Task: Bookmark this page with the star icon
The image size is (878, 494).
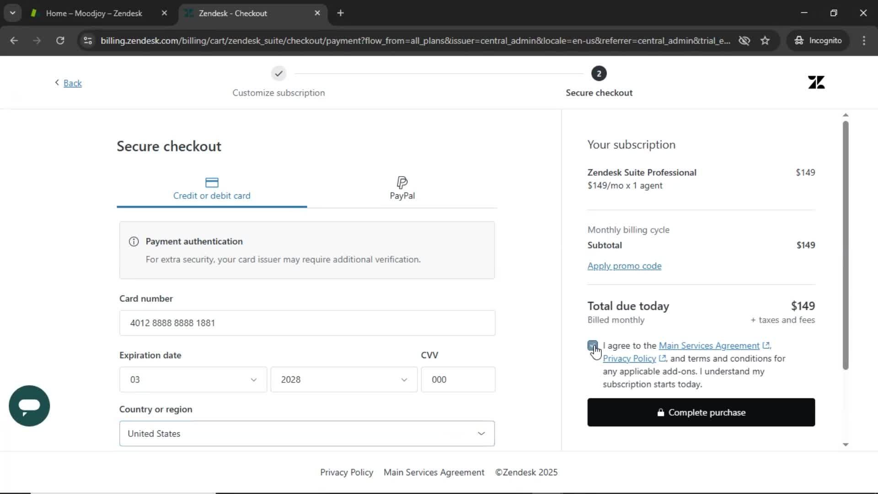Action: pos(765,41)
